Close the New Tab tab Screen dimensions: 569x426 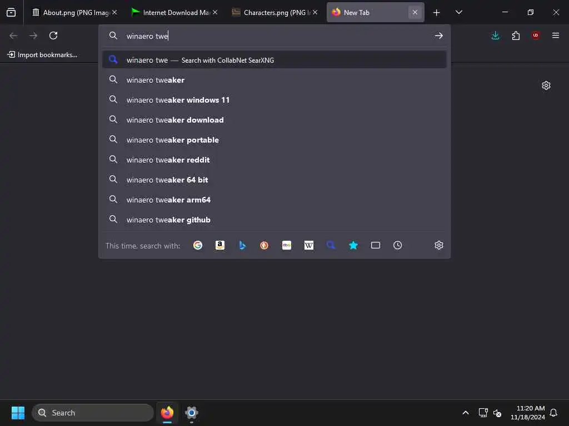pyautogui.click(x=415, y=12)
